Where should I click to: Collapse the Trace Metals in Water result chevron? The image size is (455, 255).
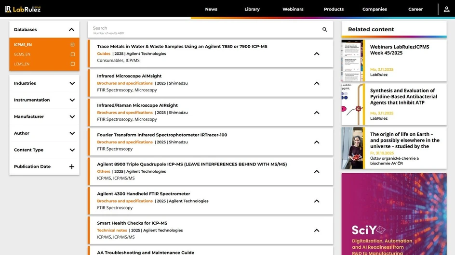pos(317,54)
